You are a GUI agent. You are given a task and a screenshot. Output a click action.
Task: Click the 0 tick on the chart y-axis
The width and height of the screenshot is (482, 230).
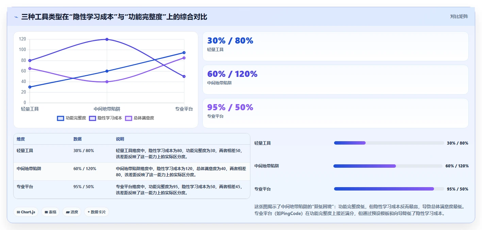point(25,102)
